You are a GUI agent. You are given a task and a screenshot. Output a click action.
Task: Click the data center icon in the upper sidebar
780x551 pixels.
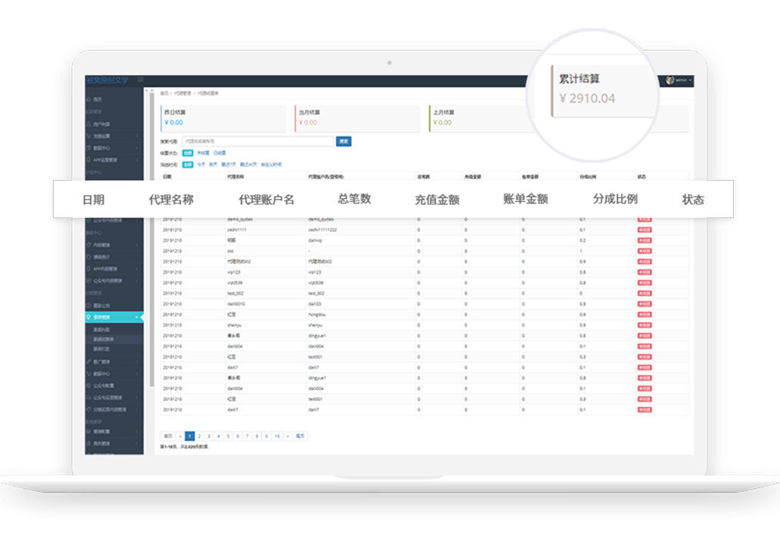click(x=89, y=148)
